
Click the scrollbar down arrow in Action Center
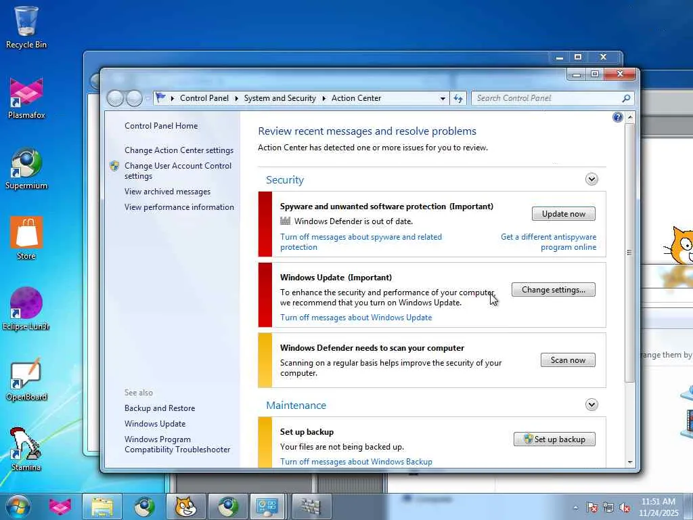click(630, 462)
